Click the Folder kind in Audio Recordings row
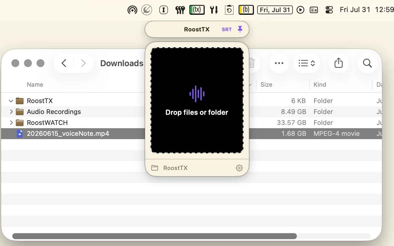Image resolution: width=394 pixels, height=246 pixels. (323, 112)
